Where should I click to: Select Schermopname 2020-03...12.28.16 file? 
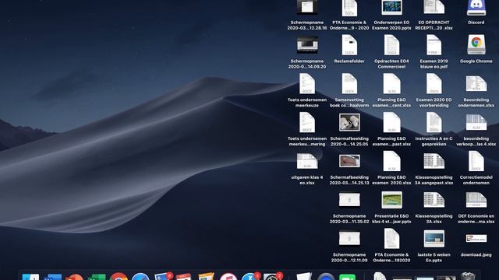coord(307,8)
